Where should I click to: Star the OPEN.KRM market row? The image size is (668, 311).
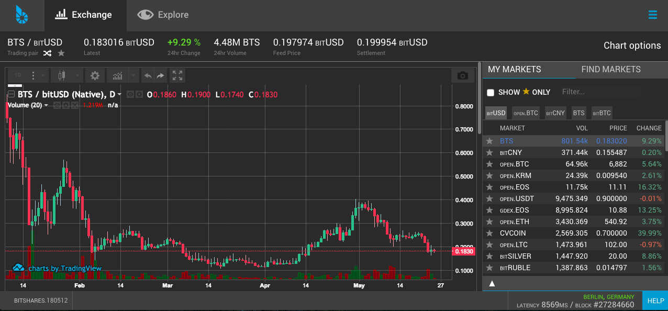pos(489,176)
